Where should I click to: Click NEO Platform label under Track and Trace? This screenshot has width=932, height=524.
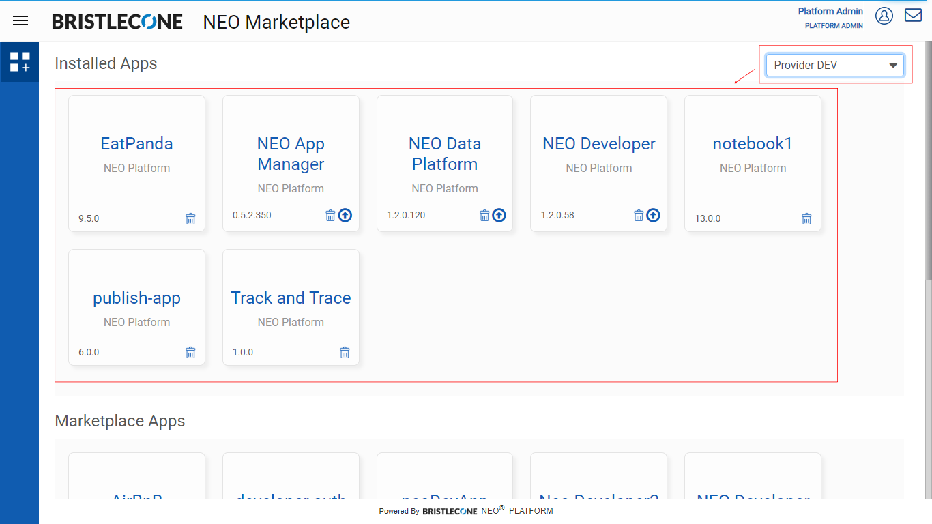291,322
